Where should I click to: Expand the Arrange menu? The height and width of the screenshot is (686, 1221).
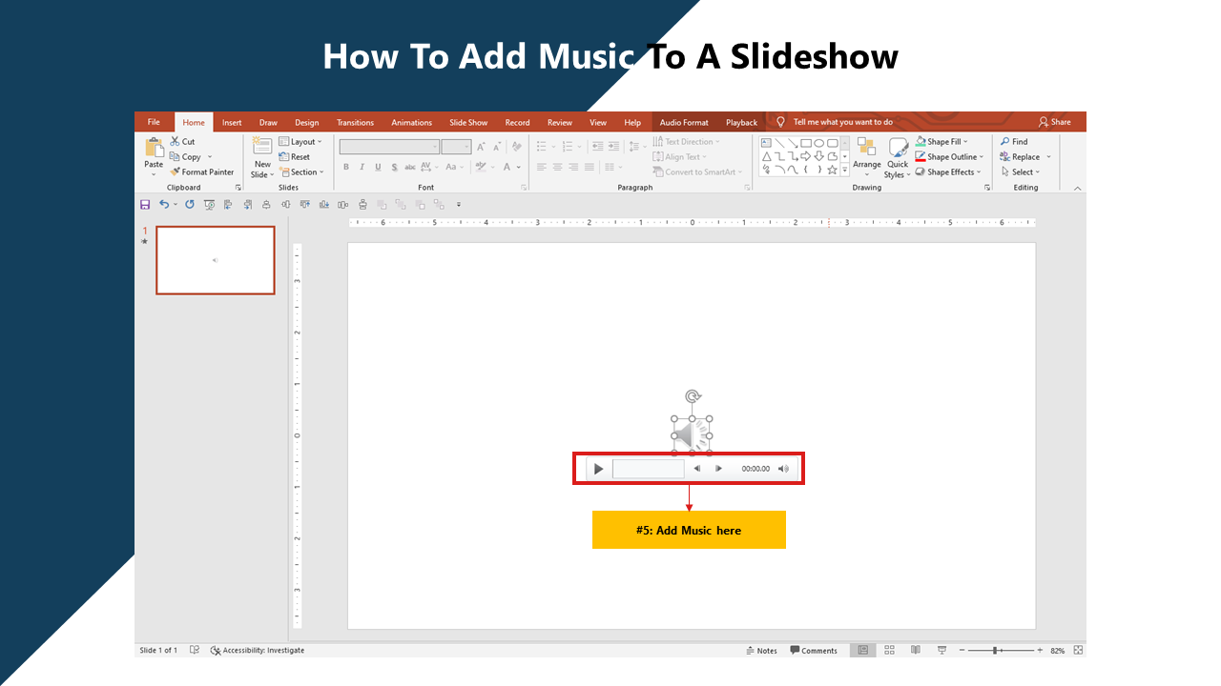click(x=866, y=157)
